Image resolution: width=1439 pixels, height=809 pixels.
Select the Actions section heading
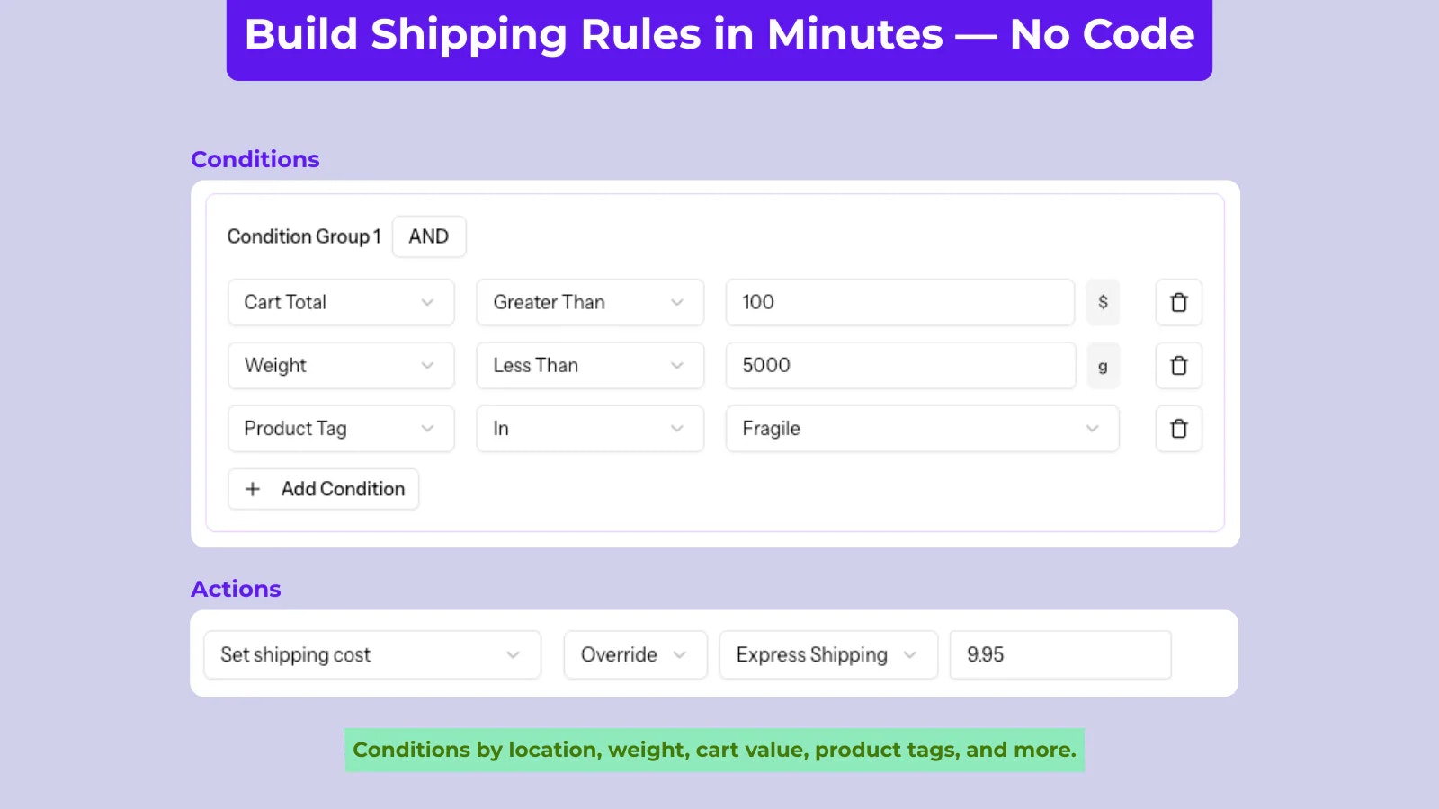236,589
